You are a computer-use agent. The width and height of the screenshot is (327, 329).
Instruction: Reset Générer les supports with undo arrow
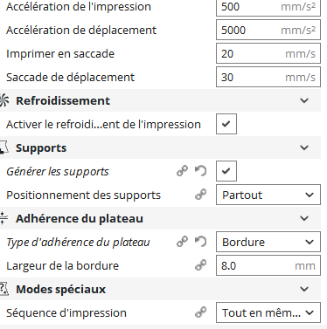point(200,171)
